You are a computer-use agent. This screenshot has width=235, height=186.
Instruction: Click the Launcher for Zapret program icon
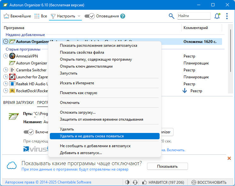point(12,77)
